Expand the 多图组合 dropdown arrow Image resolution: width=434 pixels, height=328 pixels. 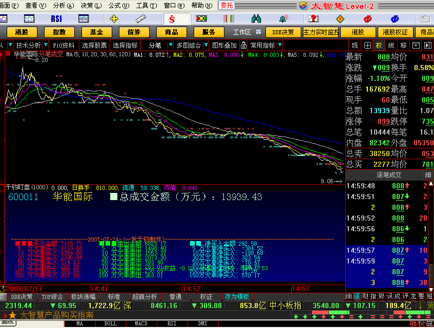tap(205, 45)
